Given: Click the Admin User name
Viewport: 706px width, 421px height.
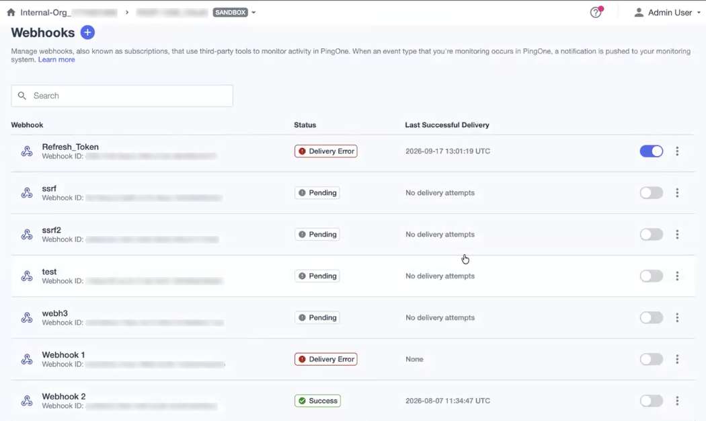Looking at the screenshot, I should pos(670,13).
